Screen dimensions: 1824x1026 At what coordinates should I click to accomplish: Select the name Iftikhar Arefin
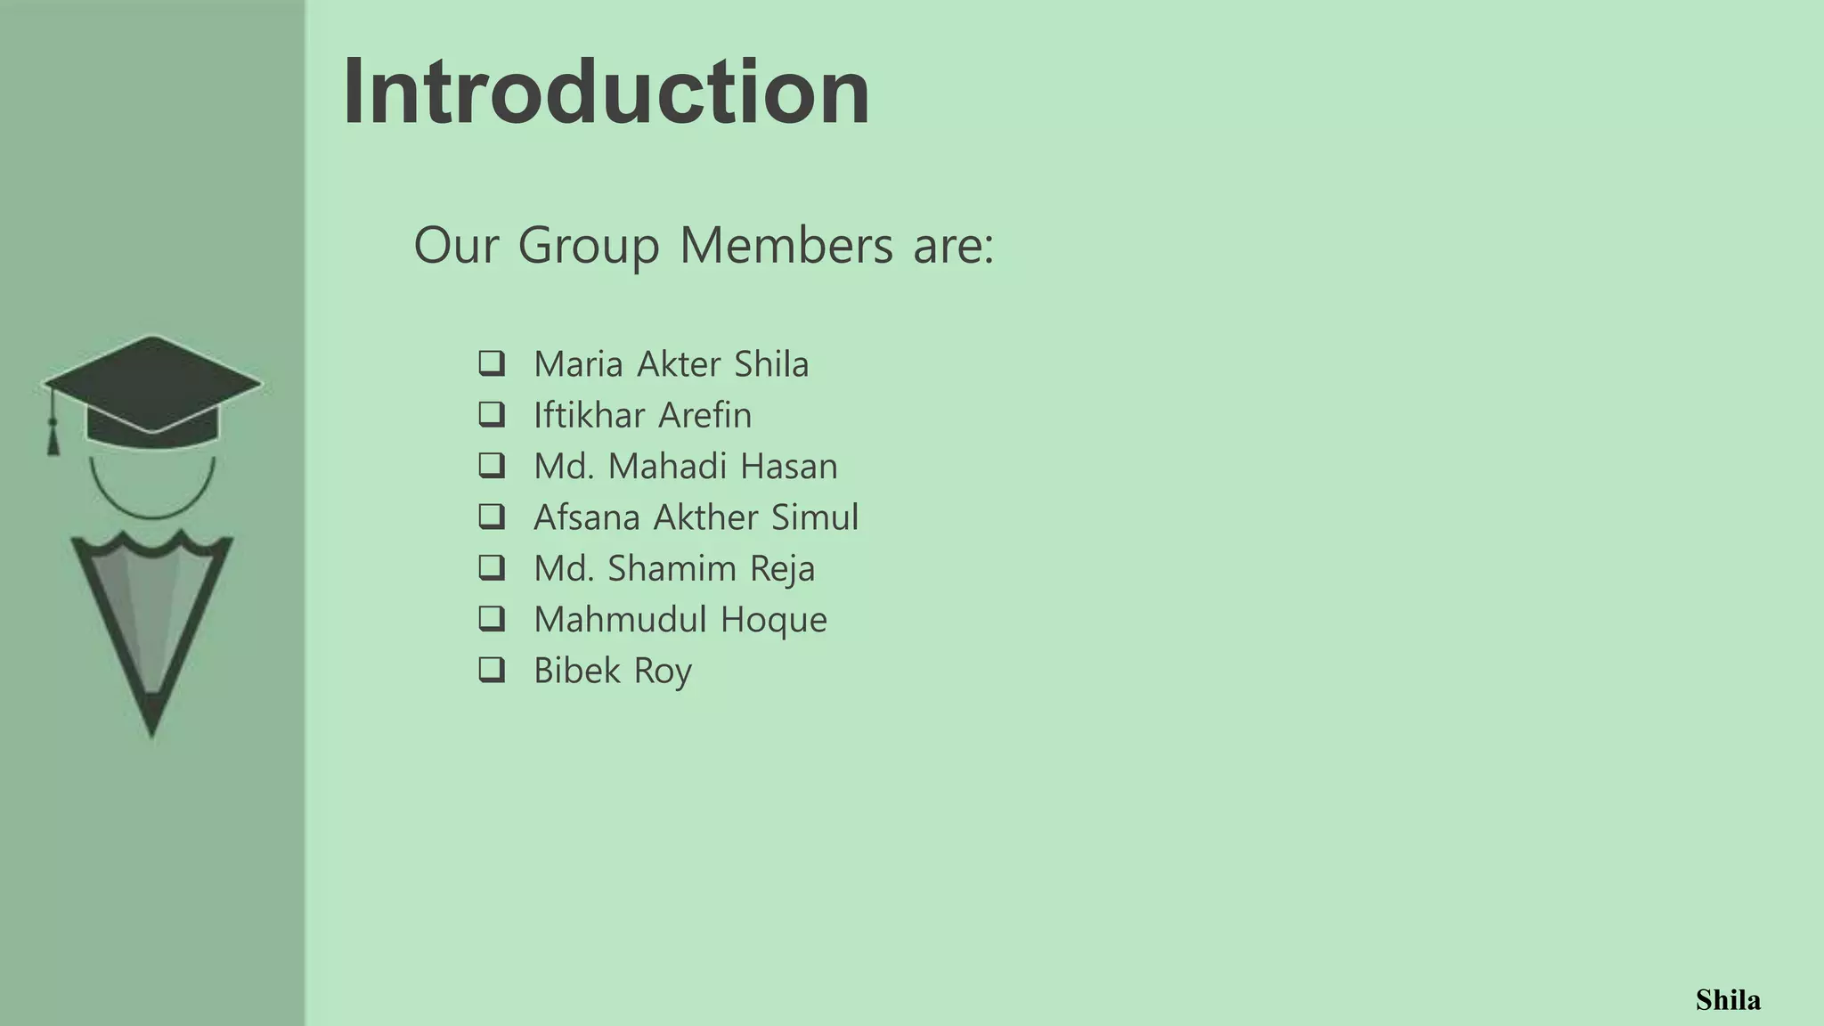coord(643,415)
